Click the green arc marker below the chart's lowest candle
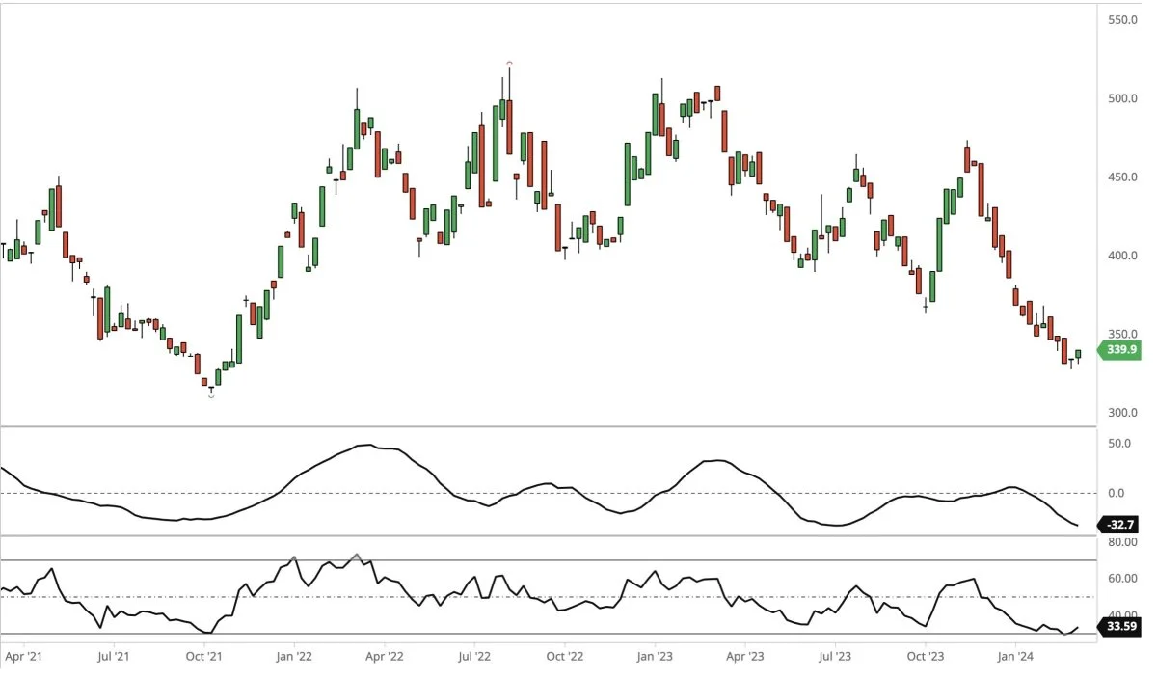This screenshot has width=1157, height=679. click(x=211, y=395)
